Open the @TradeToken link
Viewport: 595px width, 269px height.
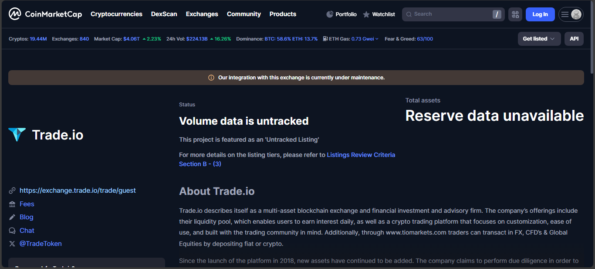(x=41, y=244)
